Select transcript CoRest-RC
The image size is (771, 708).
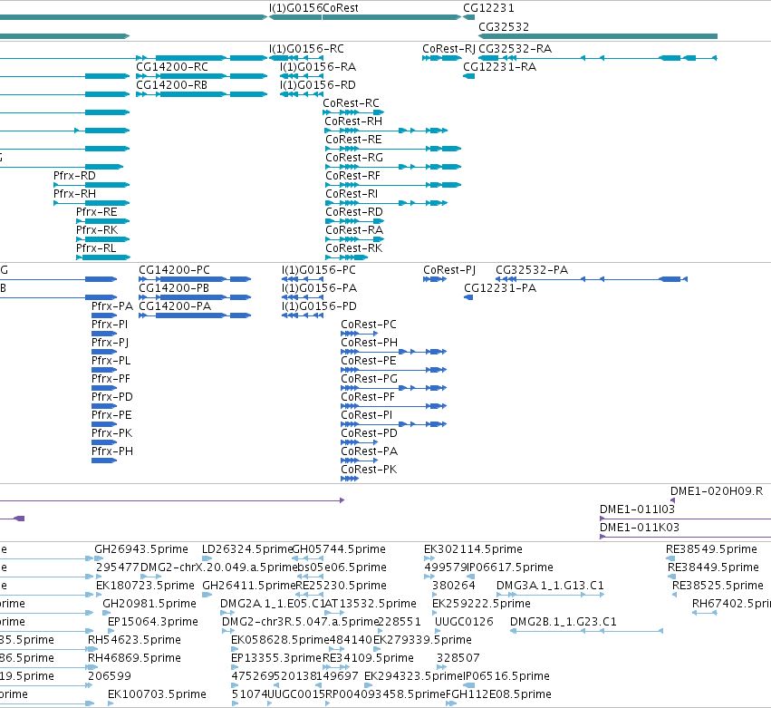(353, 112)
